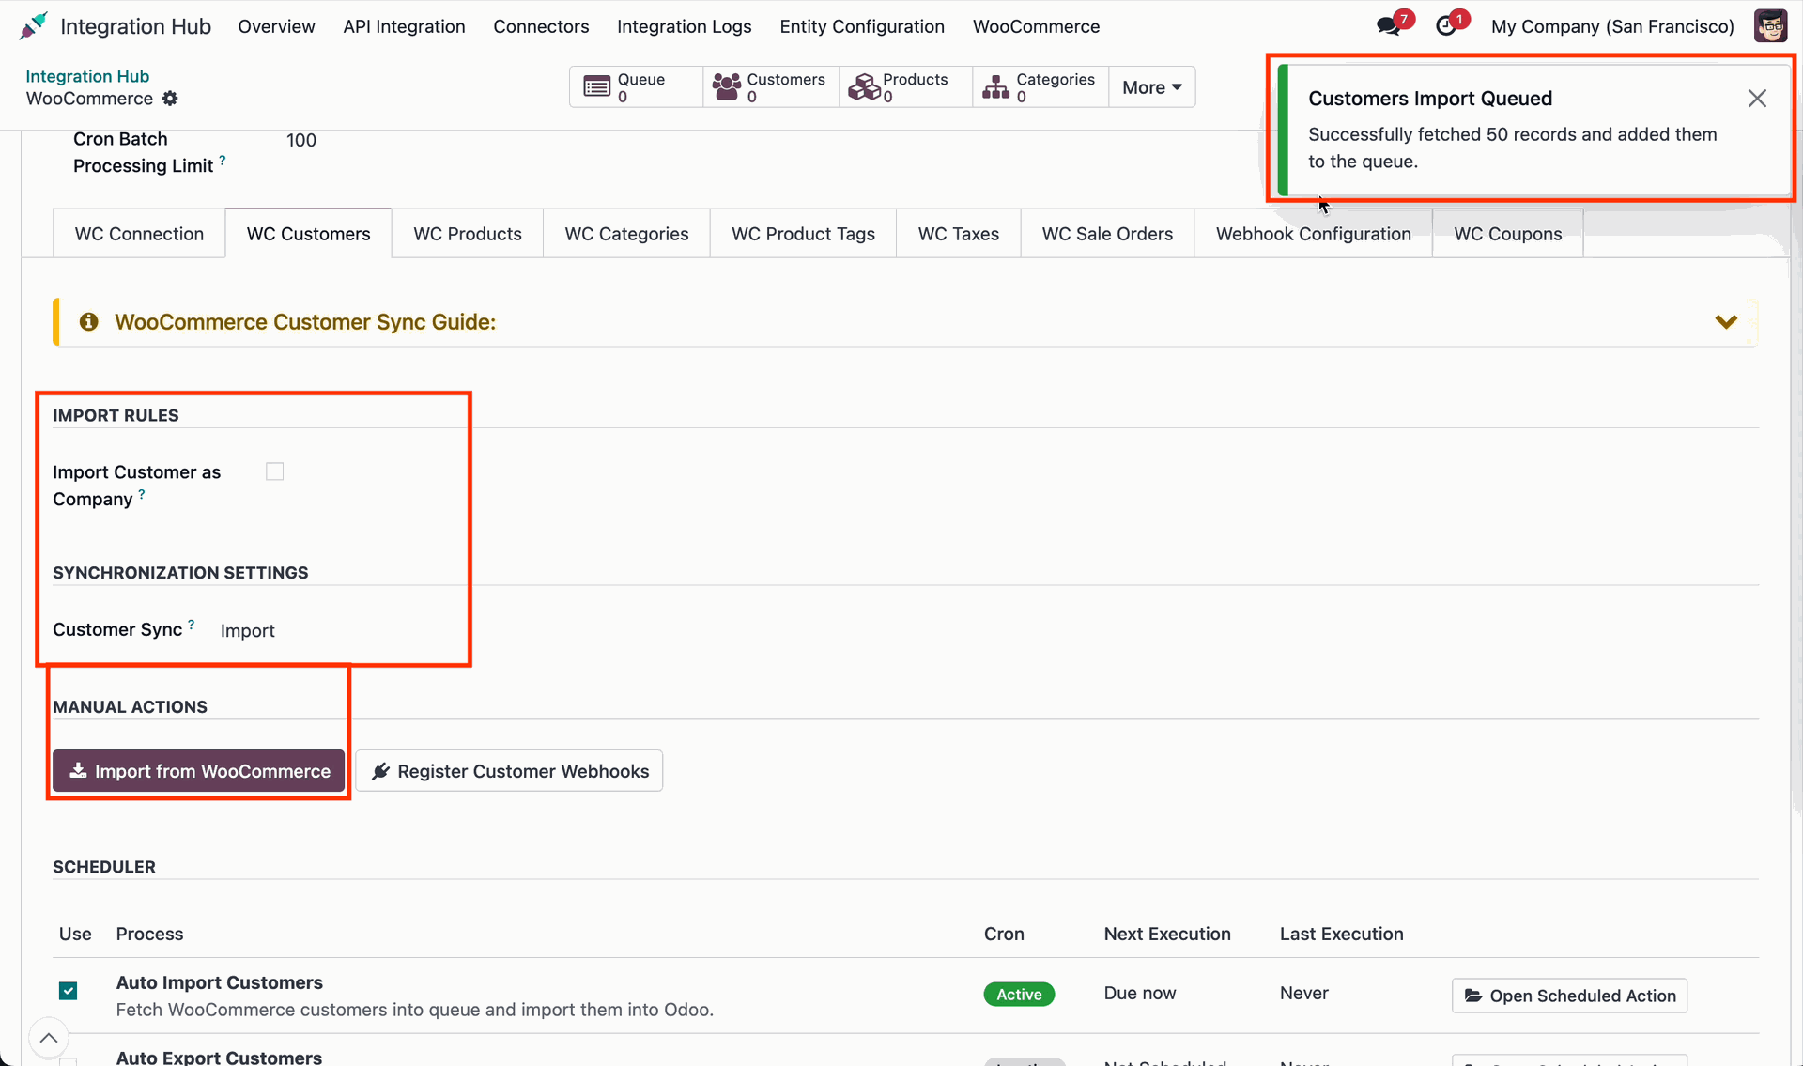The height and width of the screenshot is (1066, 1803).
Task: Switch to the WC Customers tab
Action: [309, 234]
